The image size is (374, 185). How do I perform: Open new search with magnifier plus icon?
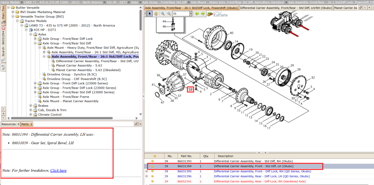[3, 67]
